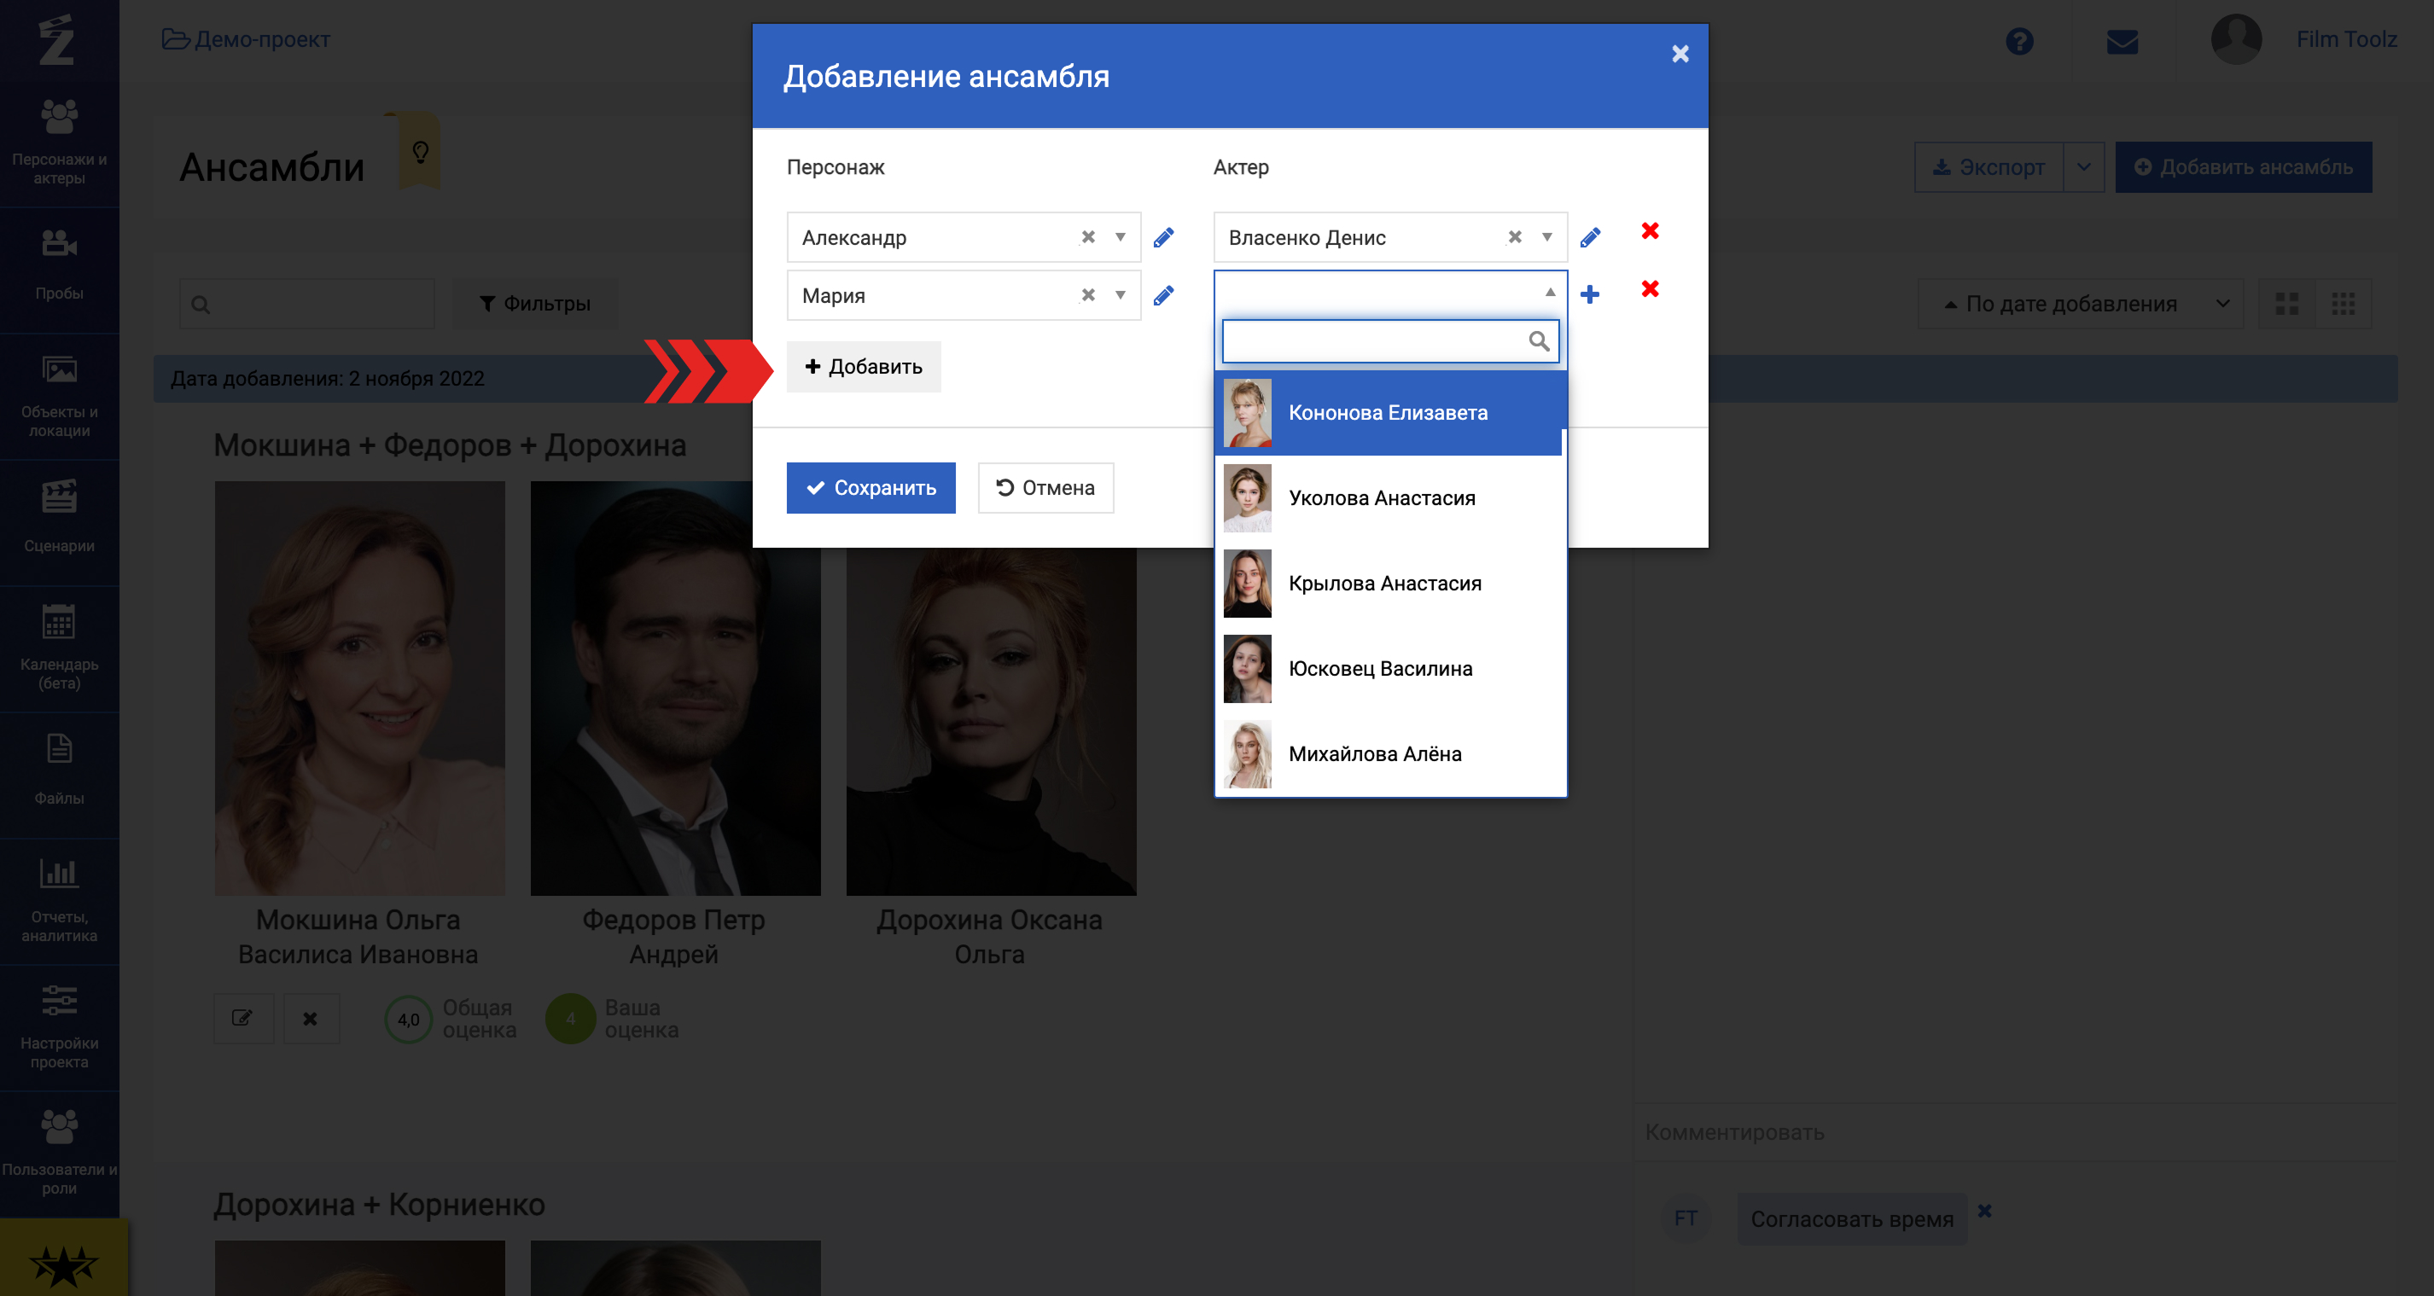Screen dimensions: 2434x1296
Task: Remove first row with red cross
Action: coord(1650,231)
